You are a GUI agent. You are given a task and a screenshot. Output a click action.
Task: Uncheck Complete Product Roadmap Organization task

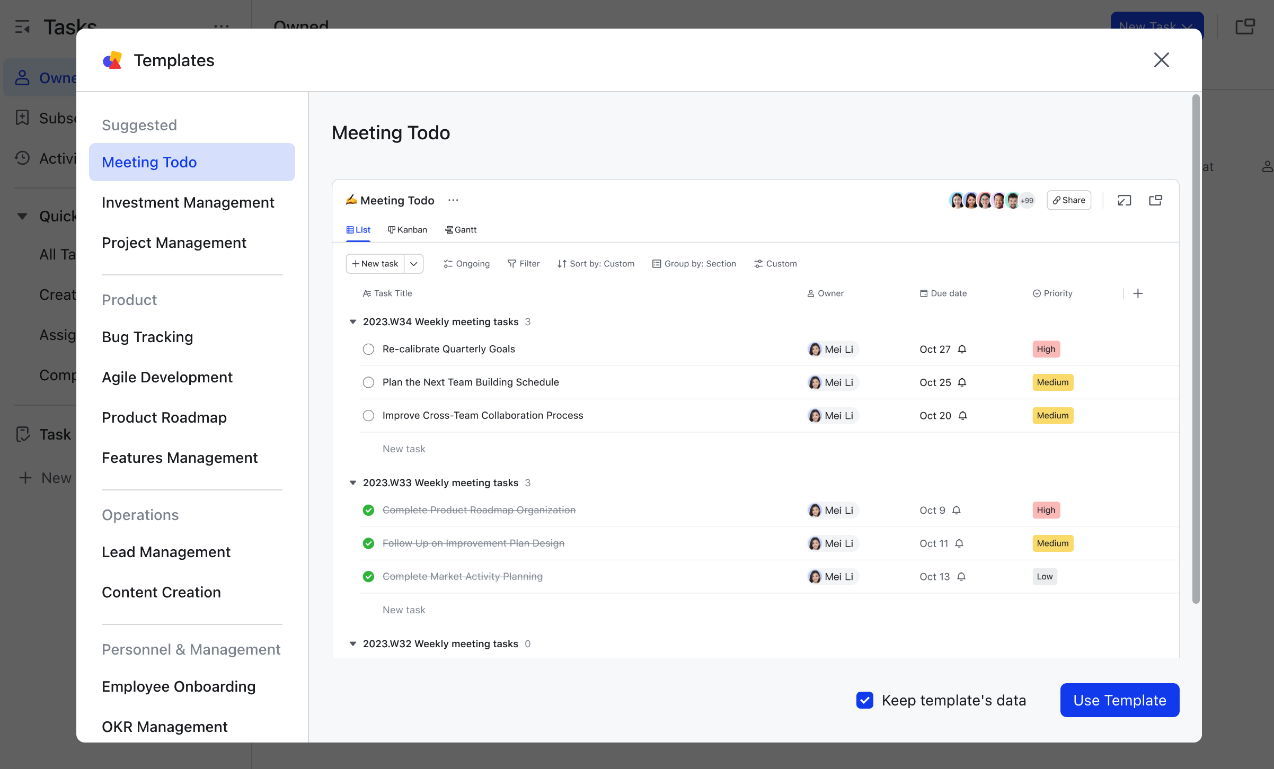[368, 510]
